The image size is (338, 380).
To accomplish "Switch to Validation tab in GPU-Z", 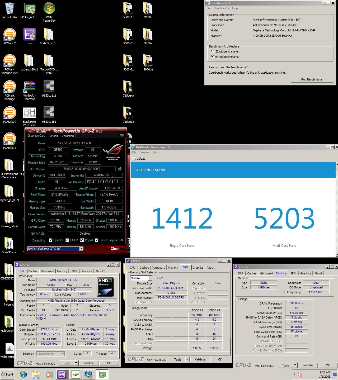I will (68, 136).
